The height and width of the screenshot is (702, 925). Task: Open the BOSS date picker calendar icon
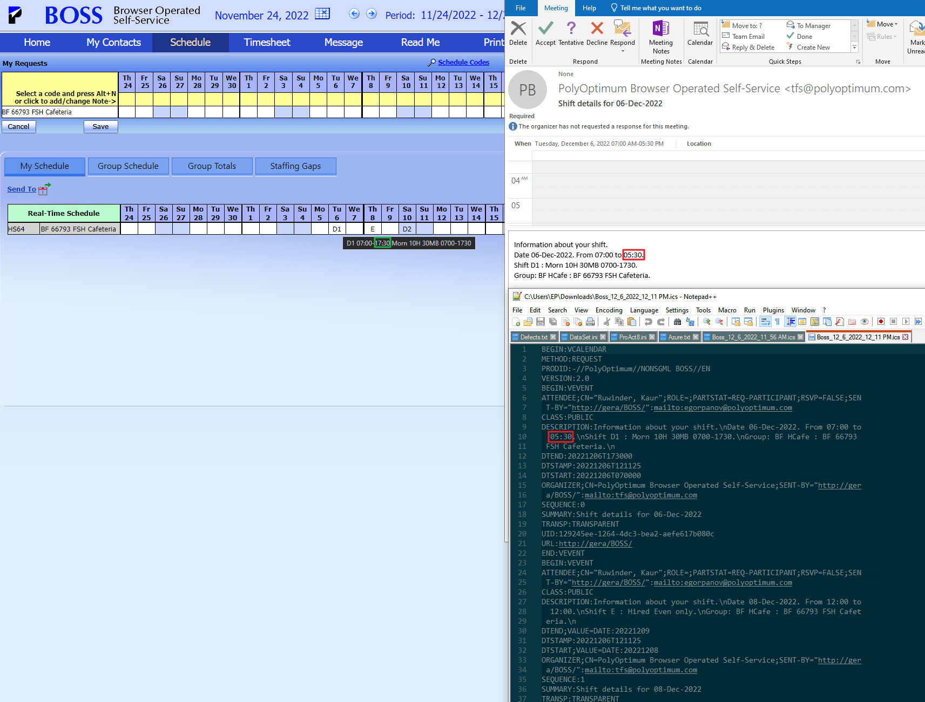pyautogui.click(x=322, y=14)
